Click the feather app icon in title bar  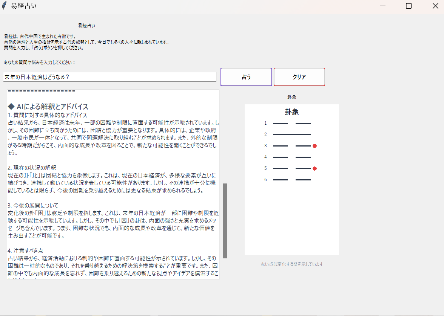click(4, 6)
